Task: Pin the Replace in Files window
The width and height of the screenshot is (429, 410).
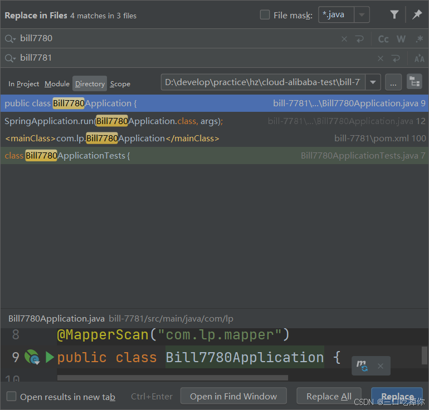Action: (x=417, y=14)
